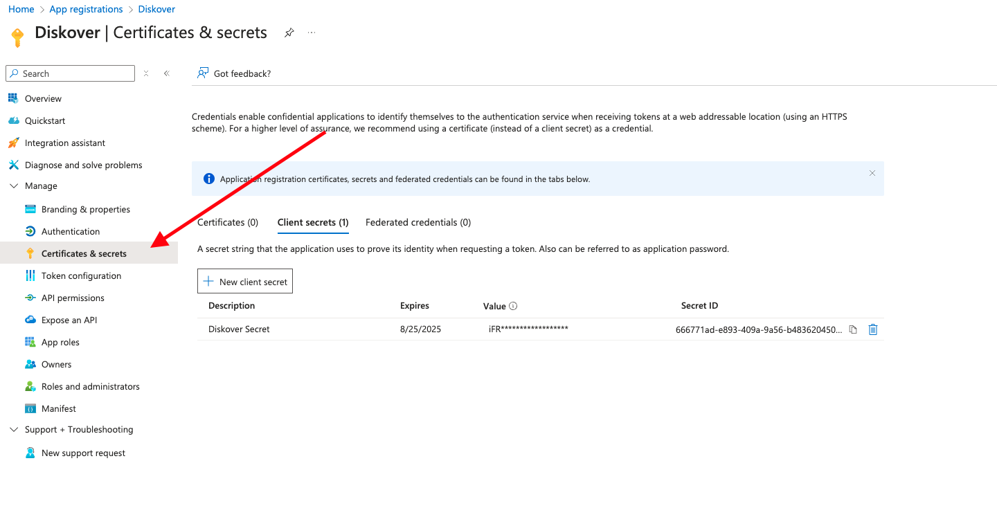Focus the sidebar Search field
Image resolution: width=997 pixels, height=526 pixels.
pyautogui.click(x=70, y=73)
